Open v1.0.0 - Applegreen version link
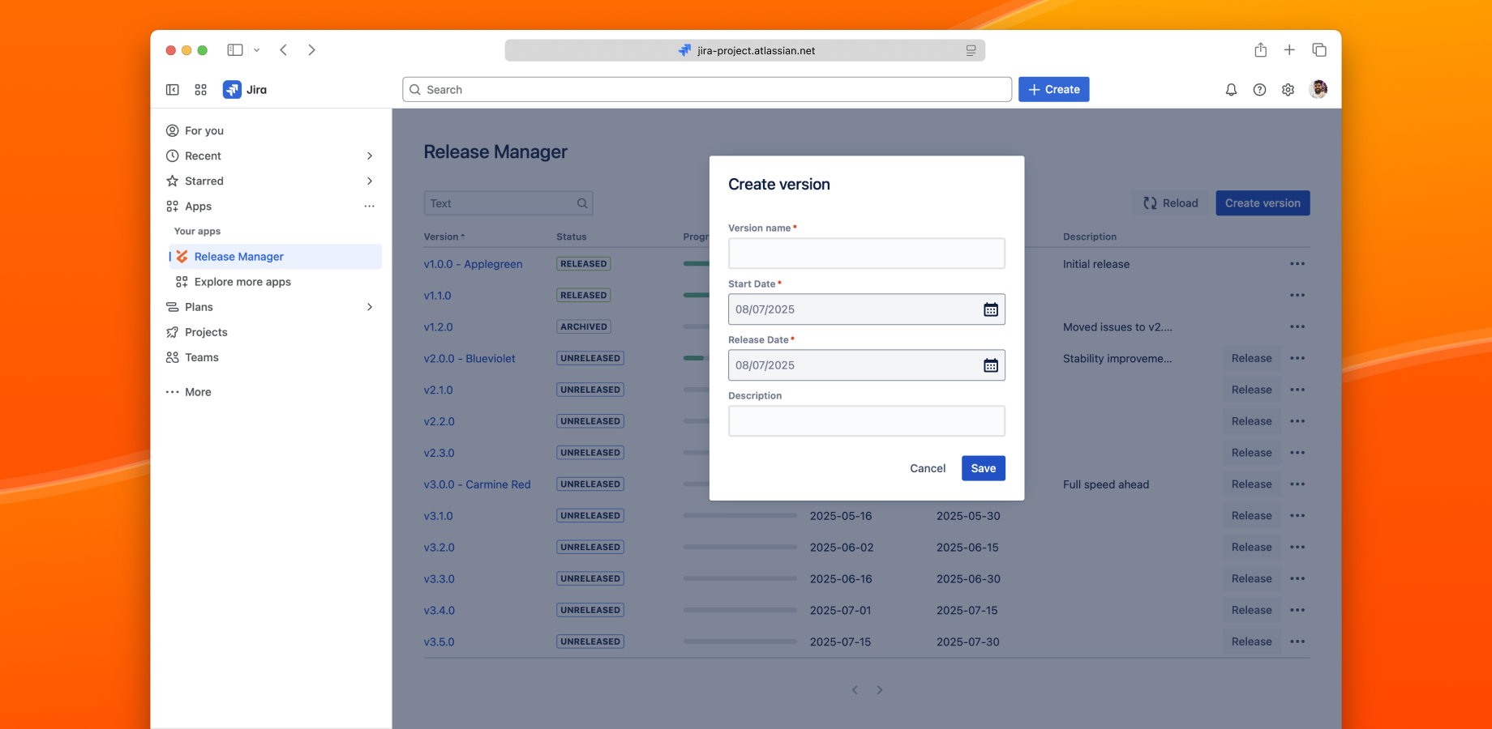Viewport: 1492px width, 729px height. click(x=473, y=264)
